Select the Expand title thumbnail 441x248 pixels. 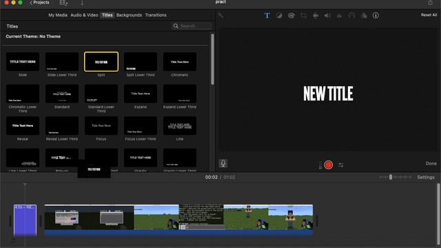141,94
